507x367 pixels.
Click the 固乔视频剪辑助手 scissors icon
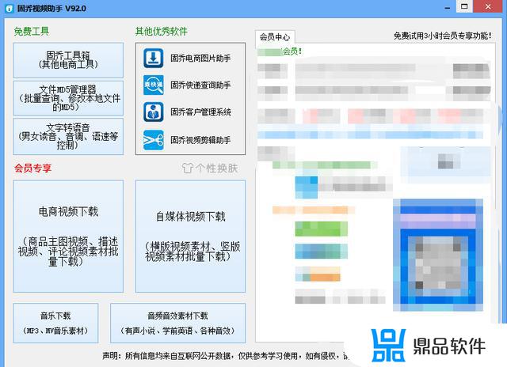153,139
